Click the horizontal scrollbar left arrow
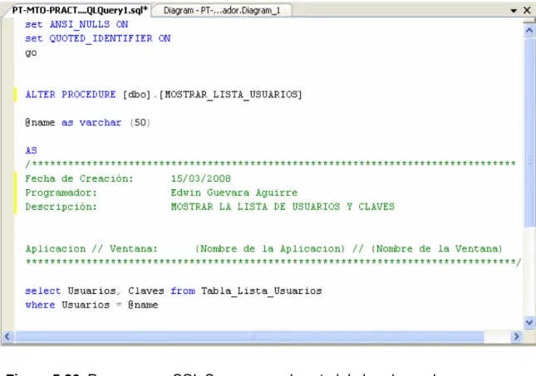The height and width of the screenshot is (376, 536). [7, 336]
